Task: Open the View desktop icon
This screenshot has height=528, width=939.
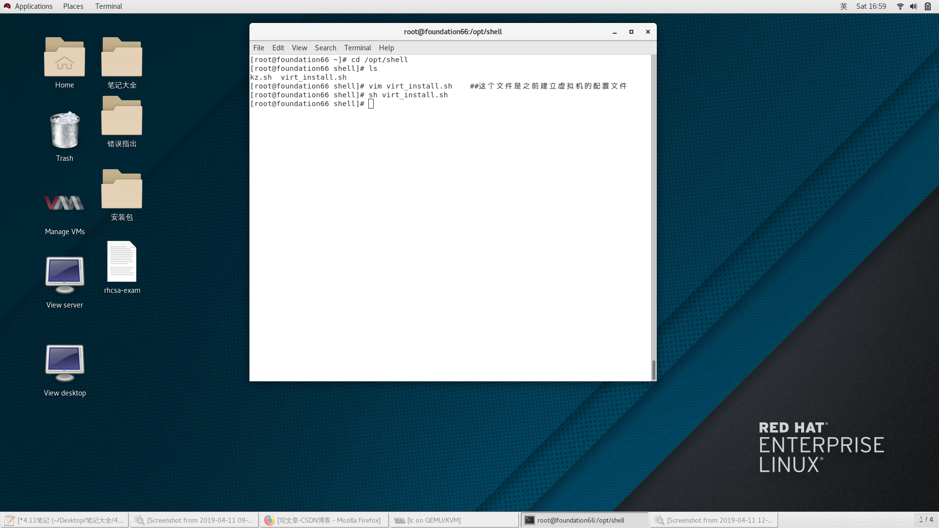Action: [x=65, y=363]
